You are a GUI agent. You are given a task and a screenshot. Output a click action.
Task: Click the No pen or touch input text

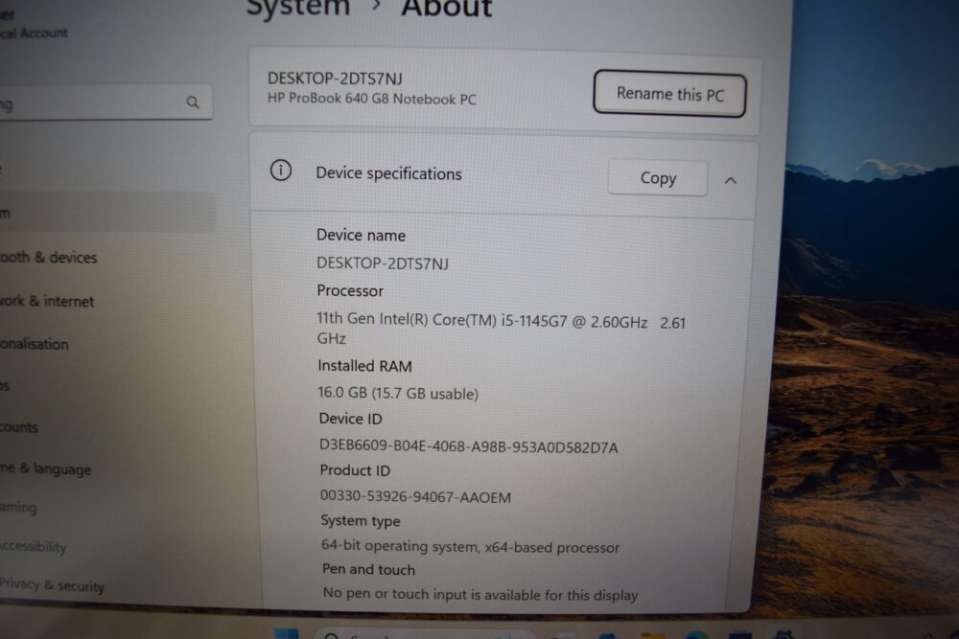[x=480, y=594]
